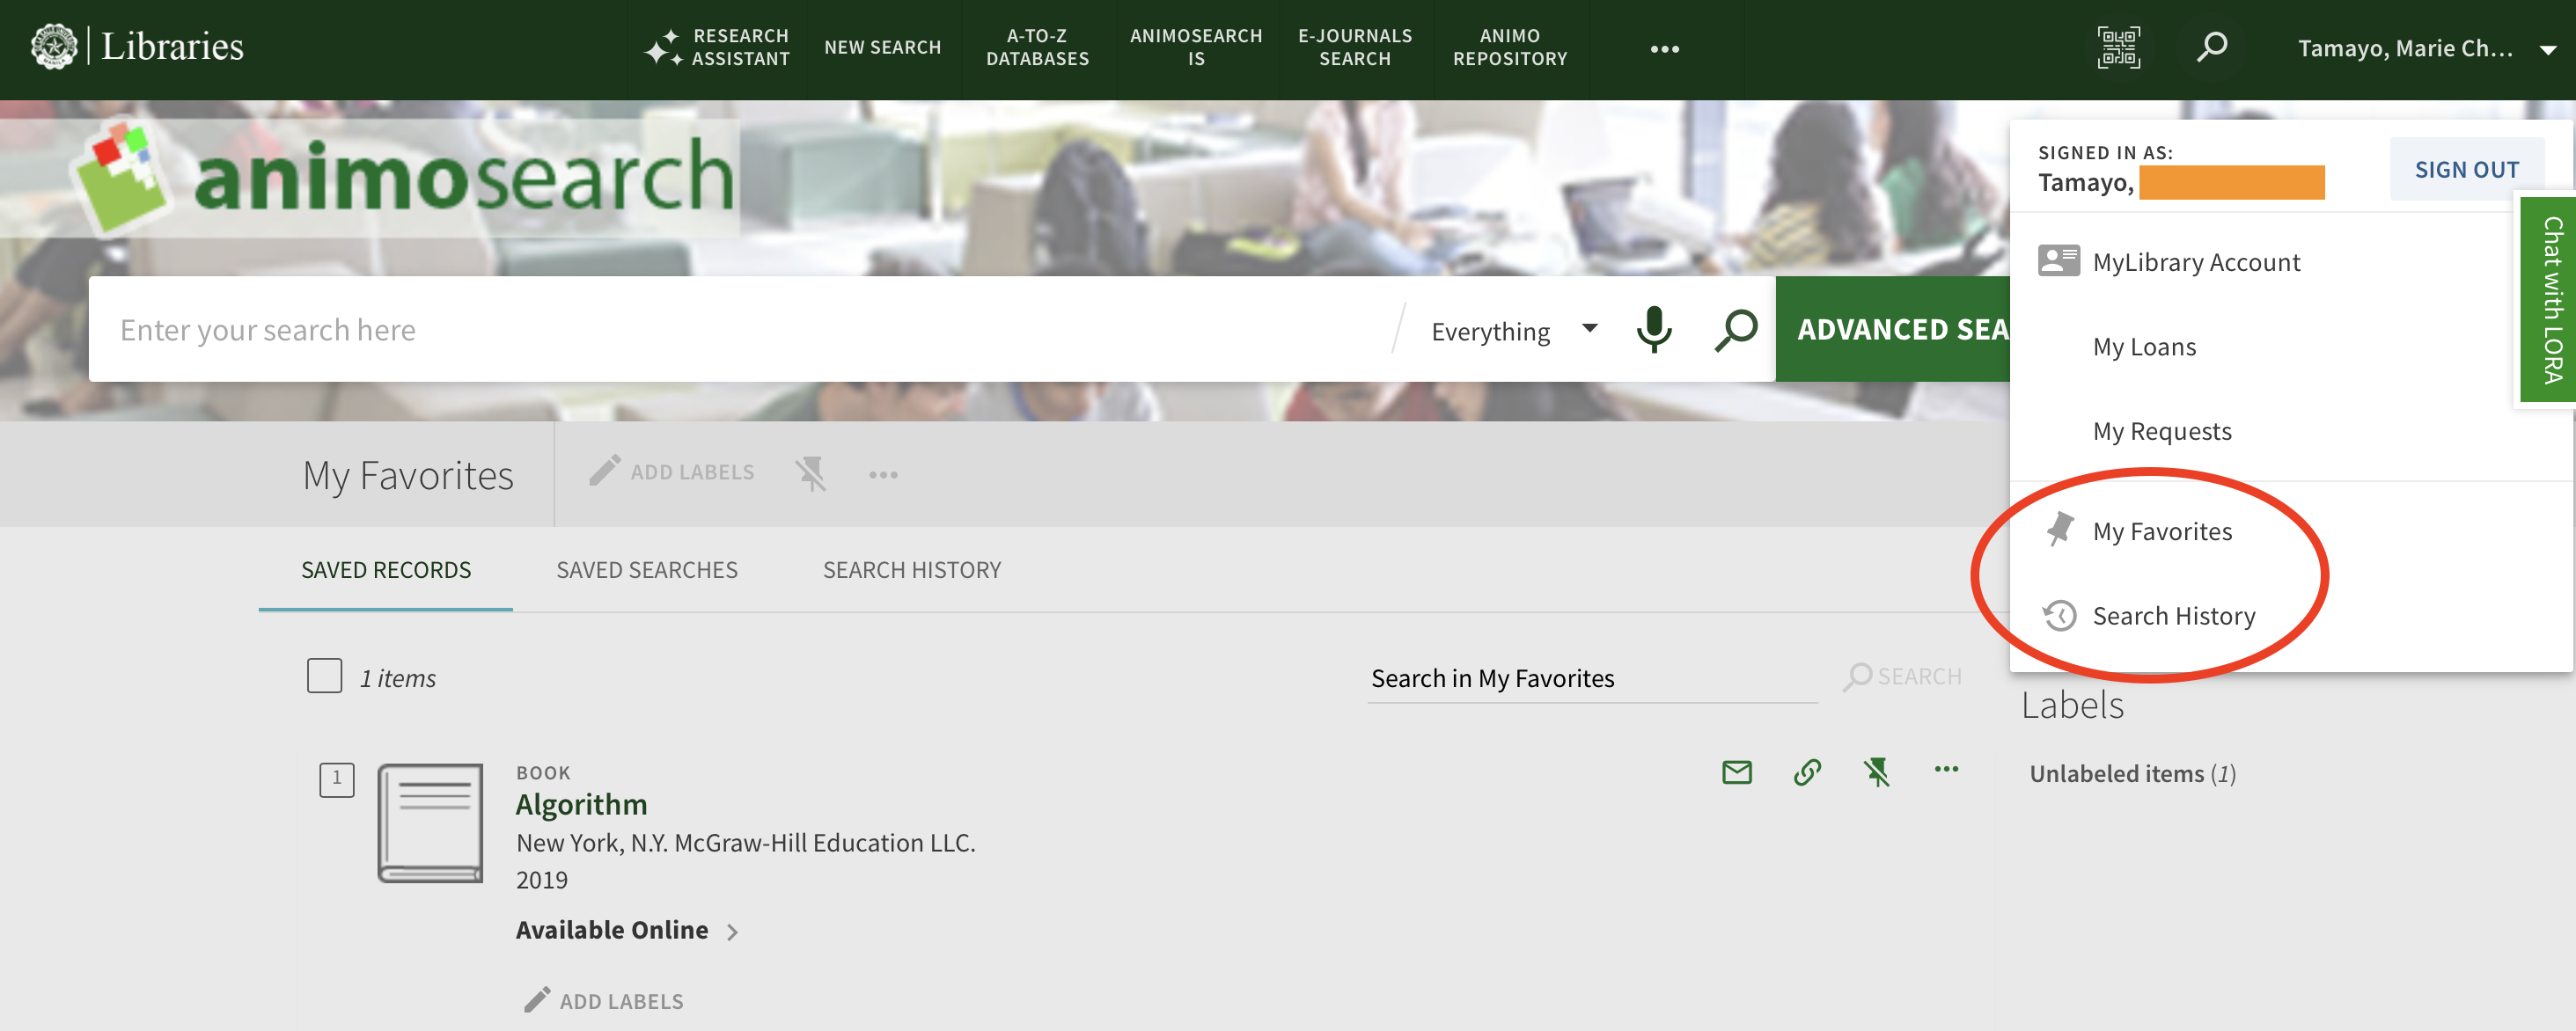Click the search bar magnifier icon
2576x1031 pixels.
tap(1735, 329)
